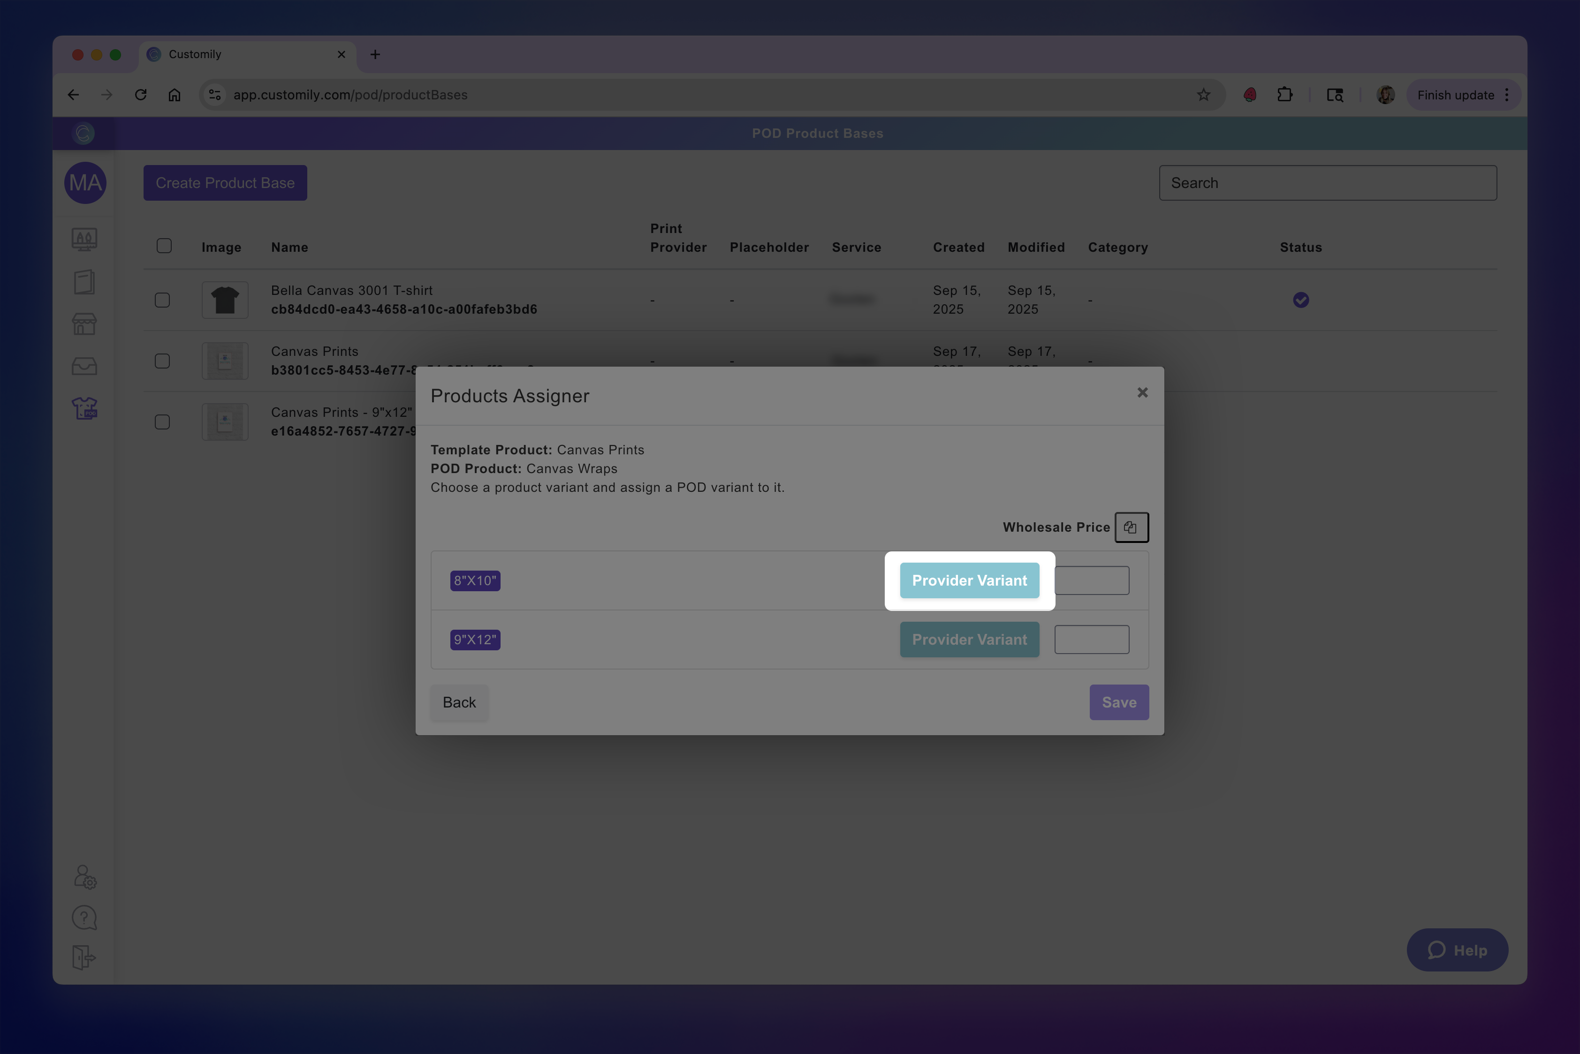Toggle the select-all checkbox in table header
The image size is (1580, 1054).
pyautogui.click(x=164, y=246)
